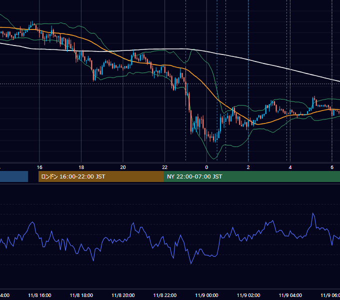
Task: Click the hour label 20 on chart axis
Action: 123,167
